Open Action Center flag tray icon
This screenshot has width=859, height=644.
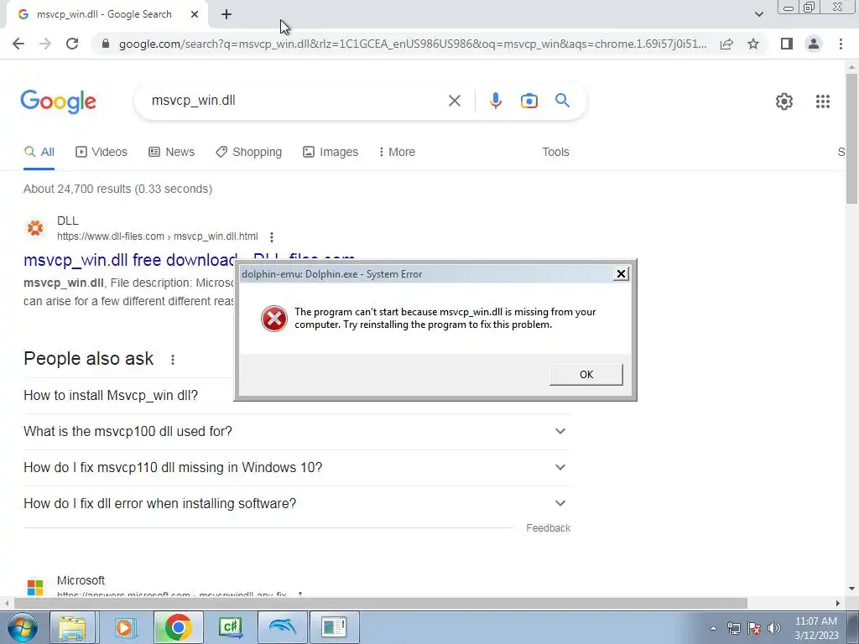point(754,628)
